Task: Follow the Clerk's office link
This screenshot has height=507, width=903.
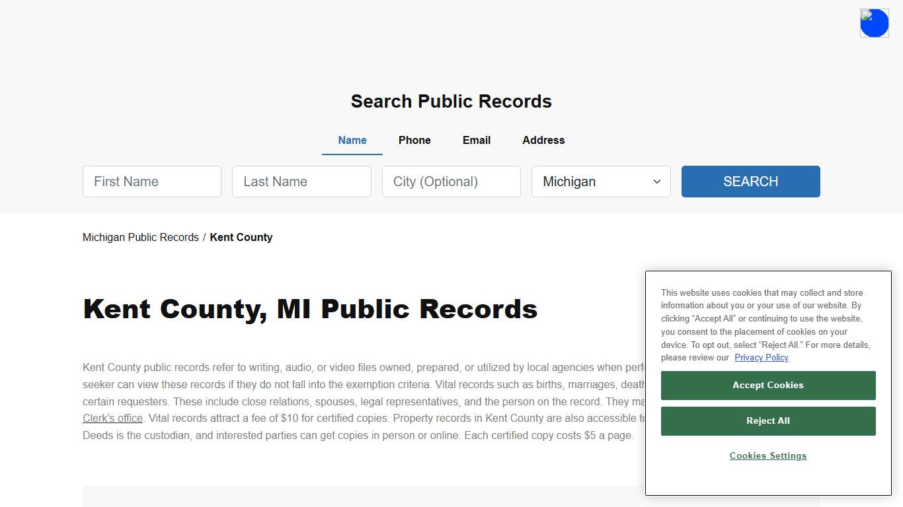Action: (x=112, y=418)
